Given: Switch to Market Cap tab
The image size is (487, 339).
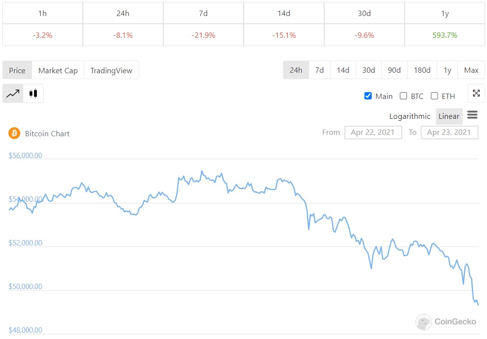Looking at the screenshot, I should click(58, 70).
